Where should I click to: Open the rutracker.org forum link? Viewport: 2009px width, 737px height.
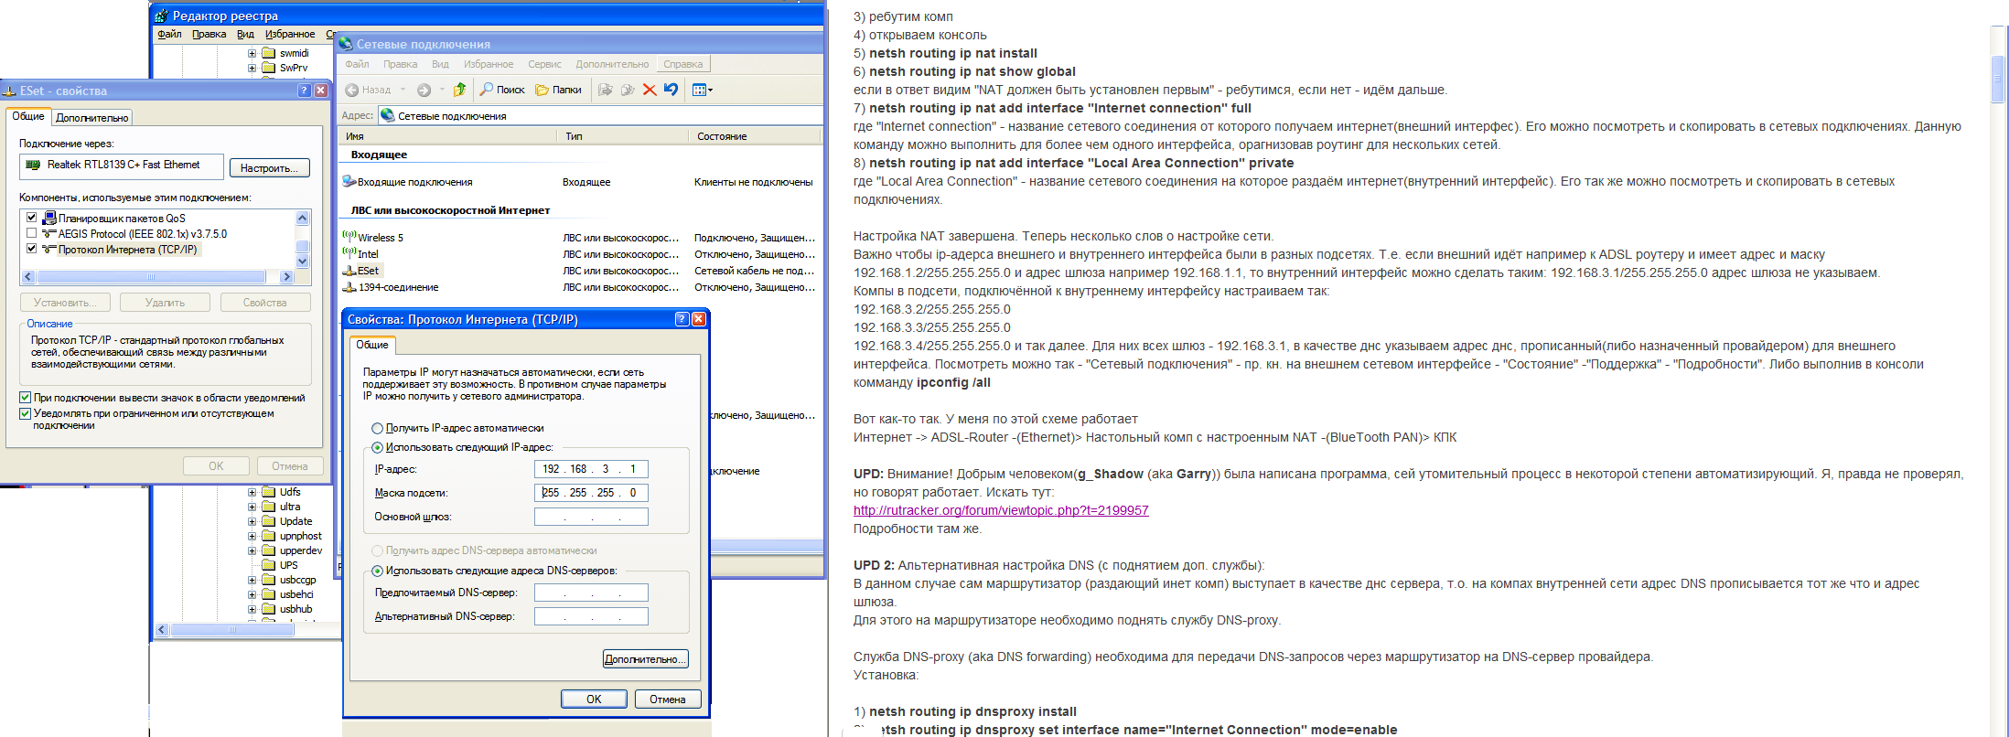click(x=1000, y=510)
